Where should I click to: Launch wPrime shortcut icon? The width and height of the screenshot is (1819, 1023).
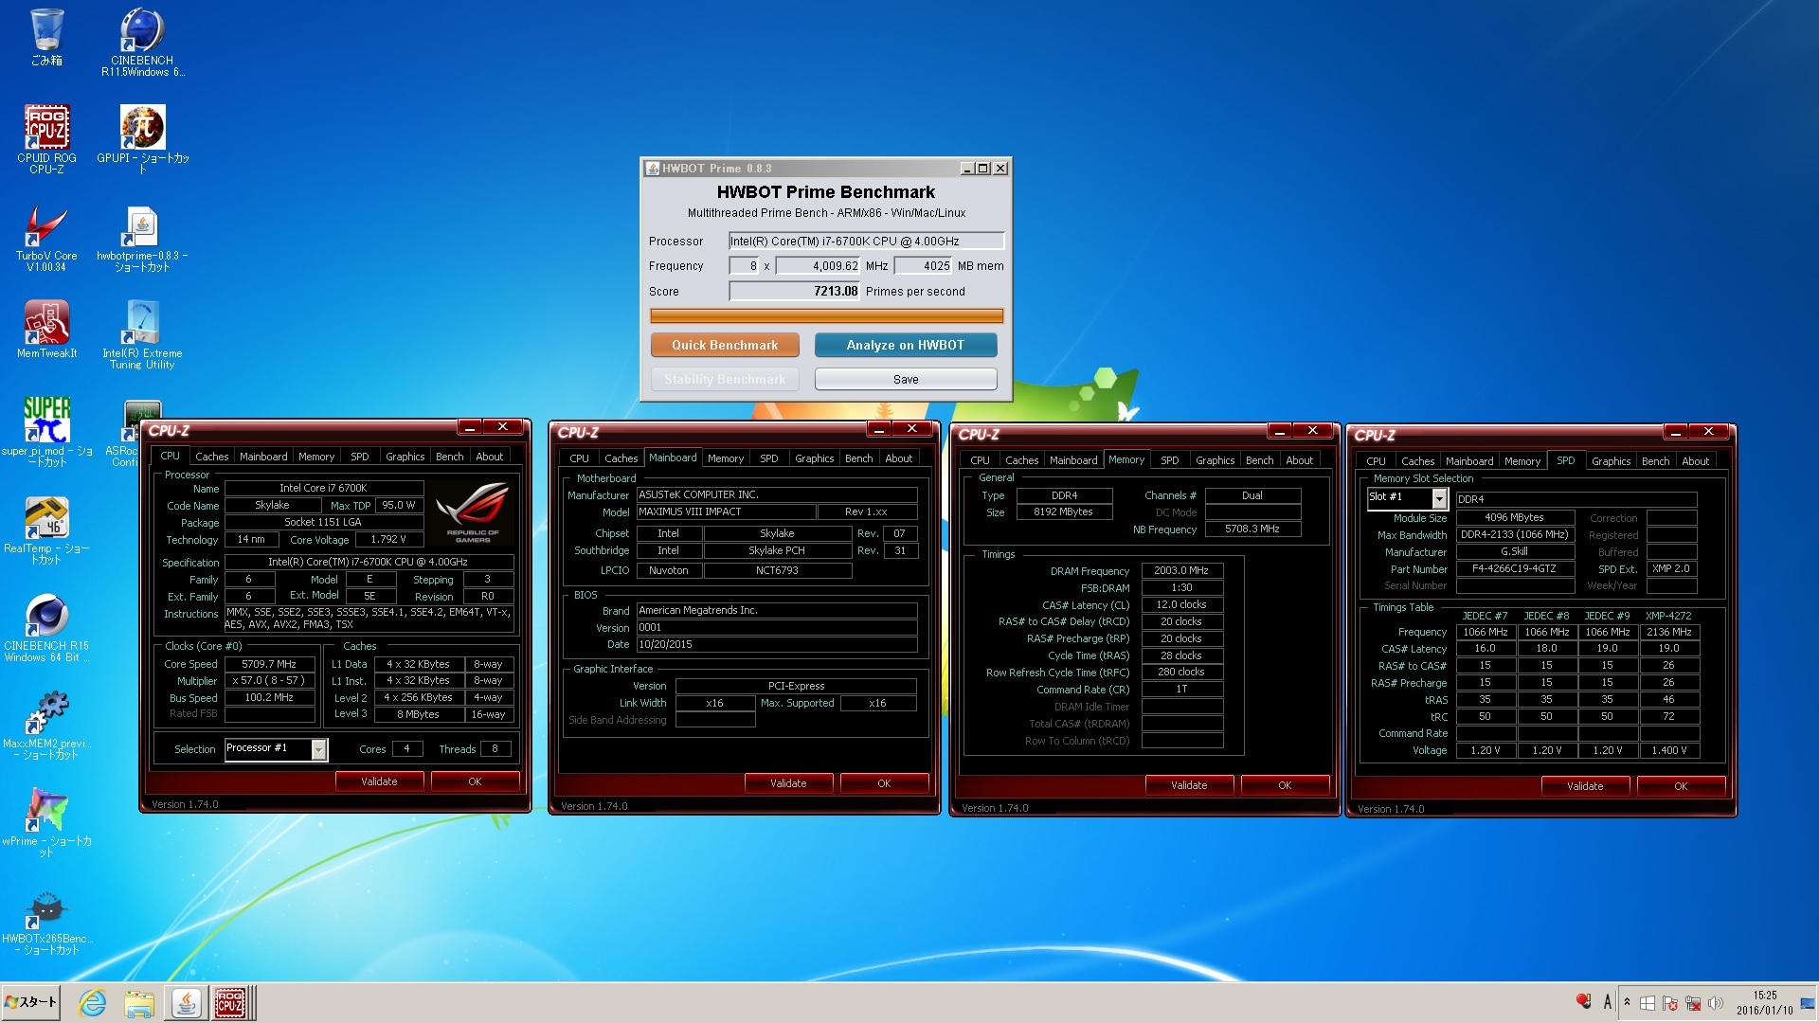[x=46, y=823]
